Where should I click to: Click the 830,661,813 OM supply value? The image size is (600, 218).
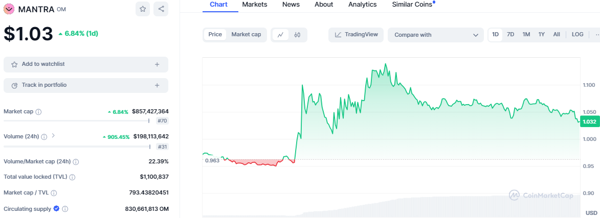point(147,209)
